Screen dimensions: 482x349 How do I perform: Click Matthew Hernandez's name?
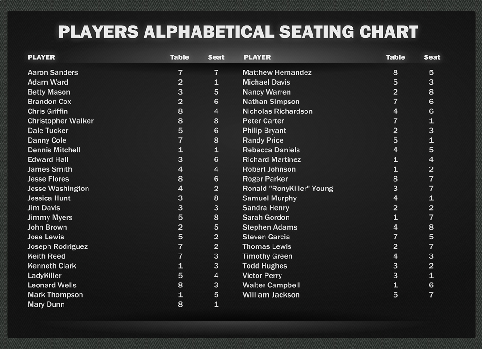click(277, 72)
